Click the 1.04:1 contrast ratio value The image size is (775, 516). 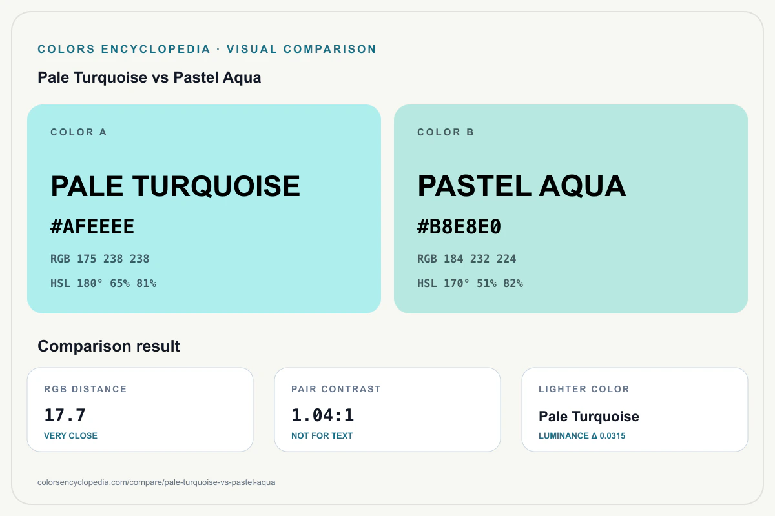tap(323, 415)
